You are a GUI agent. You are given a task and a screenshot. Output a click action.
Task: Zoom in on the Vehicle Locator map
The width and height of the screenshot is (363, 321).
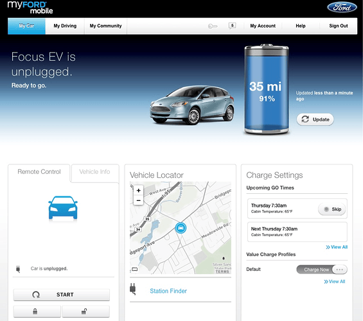(x=138, y=191)
